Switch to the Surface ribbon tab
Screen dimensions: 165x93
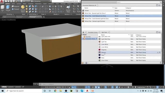[x=19, y=4]
